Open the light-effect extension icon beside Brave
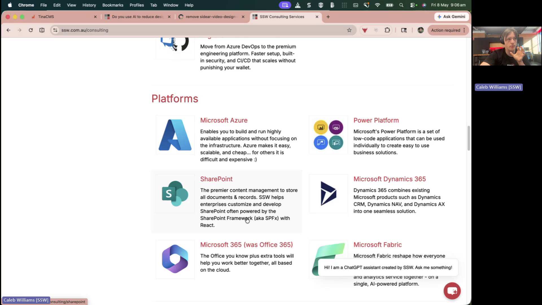 click(x=376, y=30)
